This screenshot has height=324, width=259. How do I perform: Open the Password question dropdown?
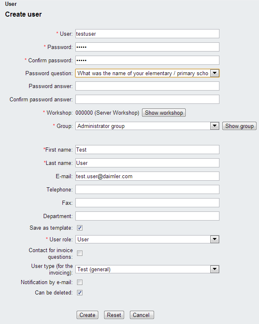pos(214,73)
